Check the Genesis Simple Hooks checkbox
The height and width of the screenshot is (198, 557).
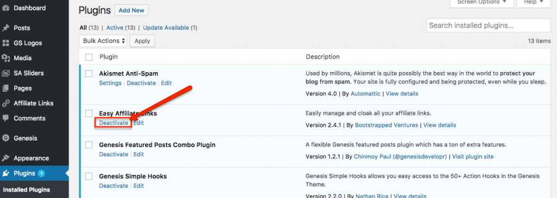[x=89, y=176]
